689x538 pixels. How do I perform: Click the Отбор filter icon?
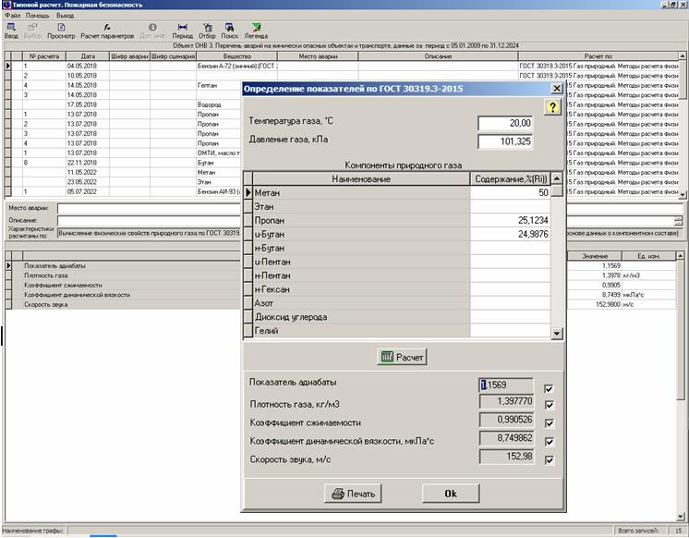207,28
